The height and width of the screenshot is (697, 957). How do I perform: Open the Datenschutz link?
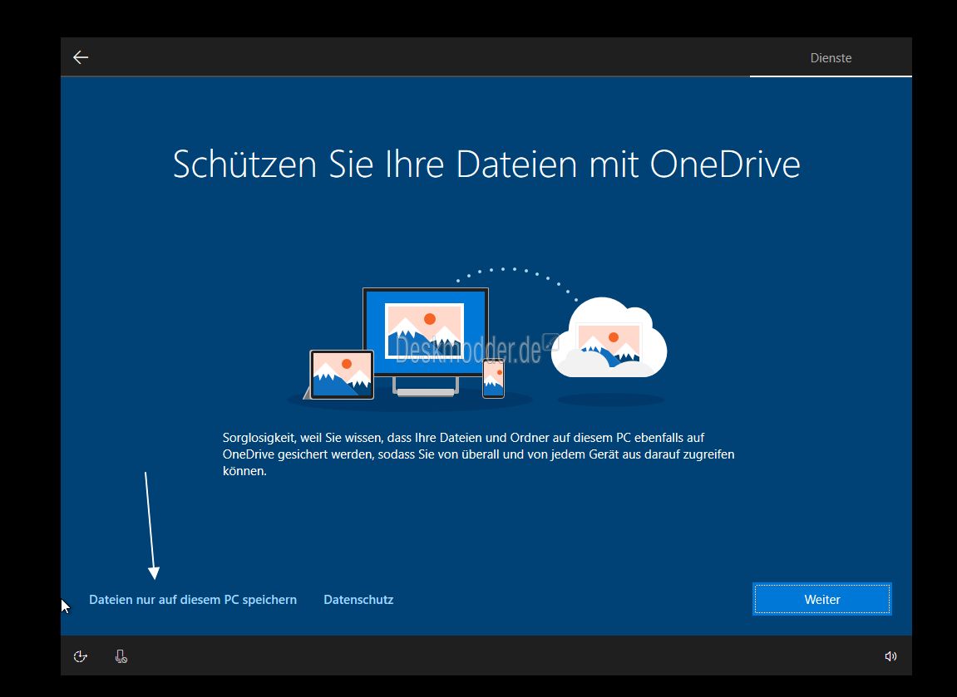pos(358,599)
